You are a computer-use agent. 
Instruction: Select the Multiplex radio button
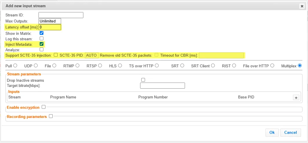[x=300, y=66]
